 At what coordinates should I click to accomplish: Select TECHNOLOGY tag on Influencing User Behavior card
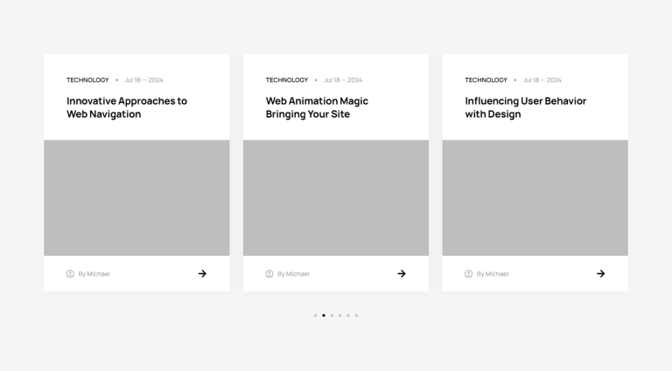pos(486,80)
